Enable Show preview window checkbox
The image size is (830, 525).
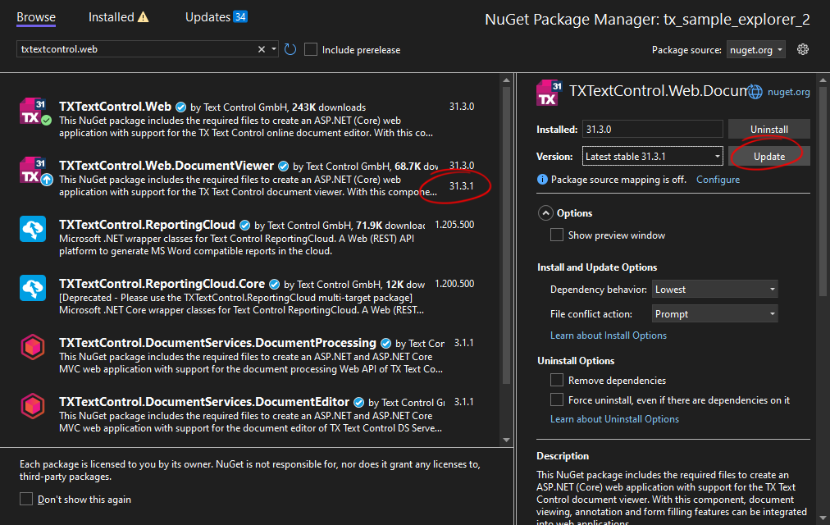557,235
